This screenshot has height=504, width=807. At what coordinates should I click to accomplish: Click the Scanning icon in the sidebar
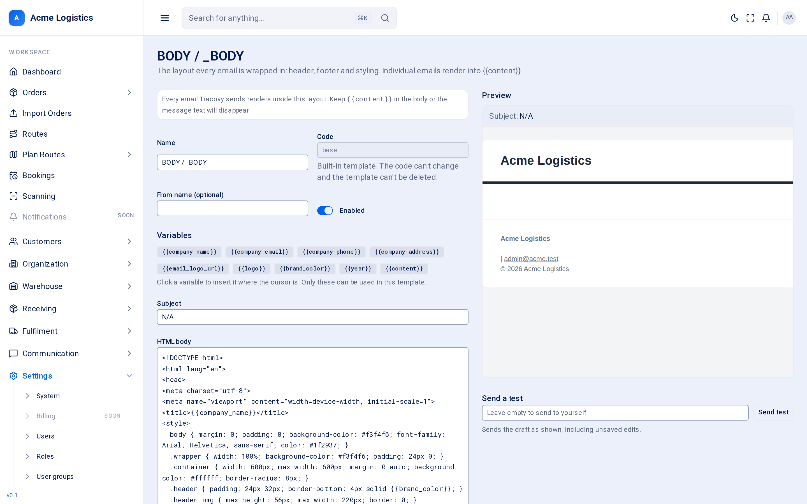click(x=13, y=196)
